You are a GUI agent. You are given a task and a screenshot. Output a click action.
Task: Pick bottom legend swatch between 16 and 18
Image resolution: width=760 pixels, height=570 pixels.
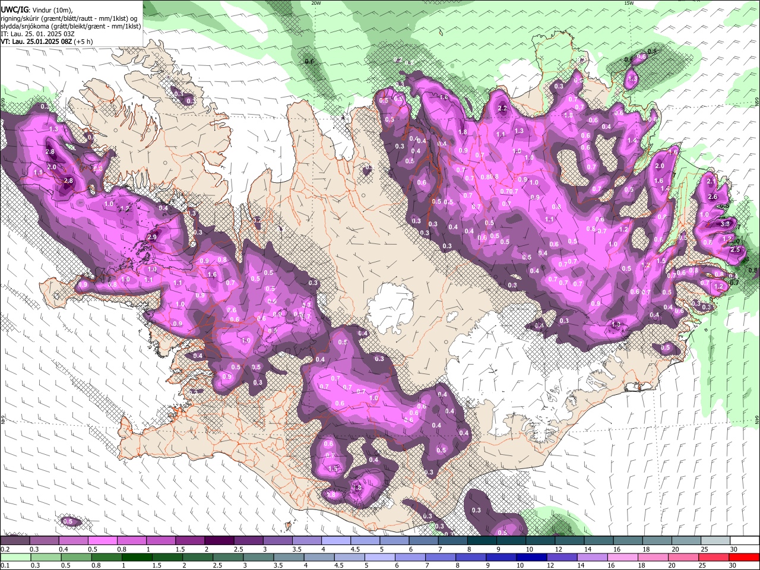click(x=622, y=557)
